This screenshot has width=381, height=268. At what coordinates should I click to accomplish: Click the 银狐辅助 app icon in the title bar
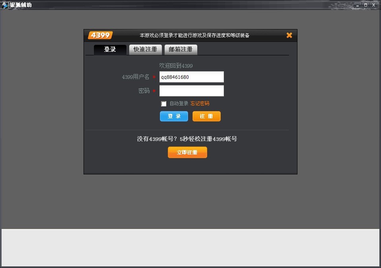coord(5,5)
